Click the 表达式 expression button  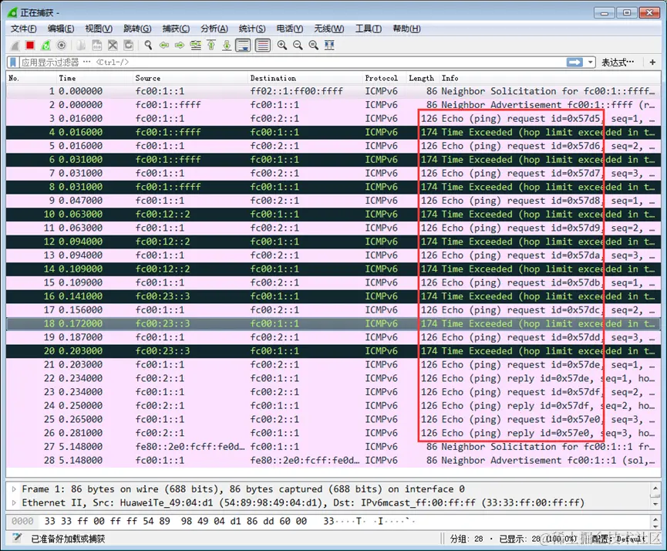618,63
